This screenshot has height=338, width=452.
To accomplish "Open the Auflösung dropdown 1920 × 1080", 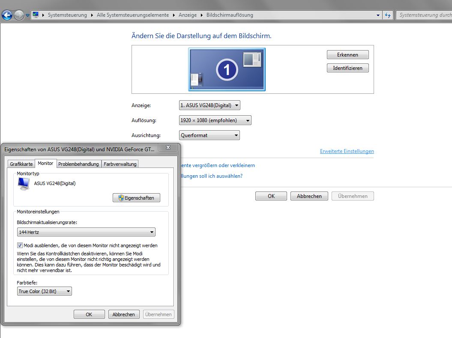I will pyautogui.click(x=215, y=120).
